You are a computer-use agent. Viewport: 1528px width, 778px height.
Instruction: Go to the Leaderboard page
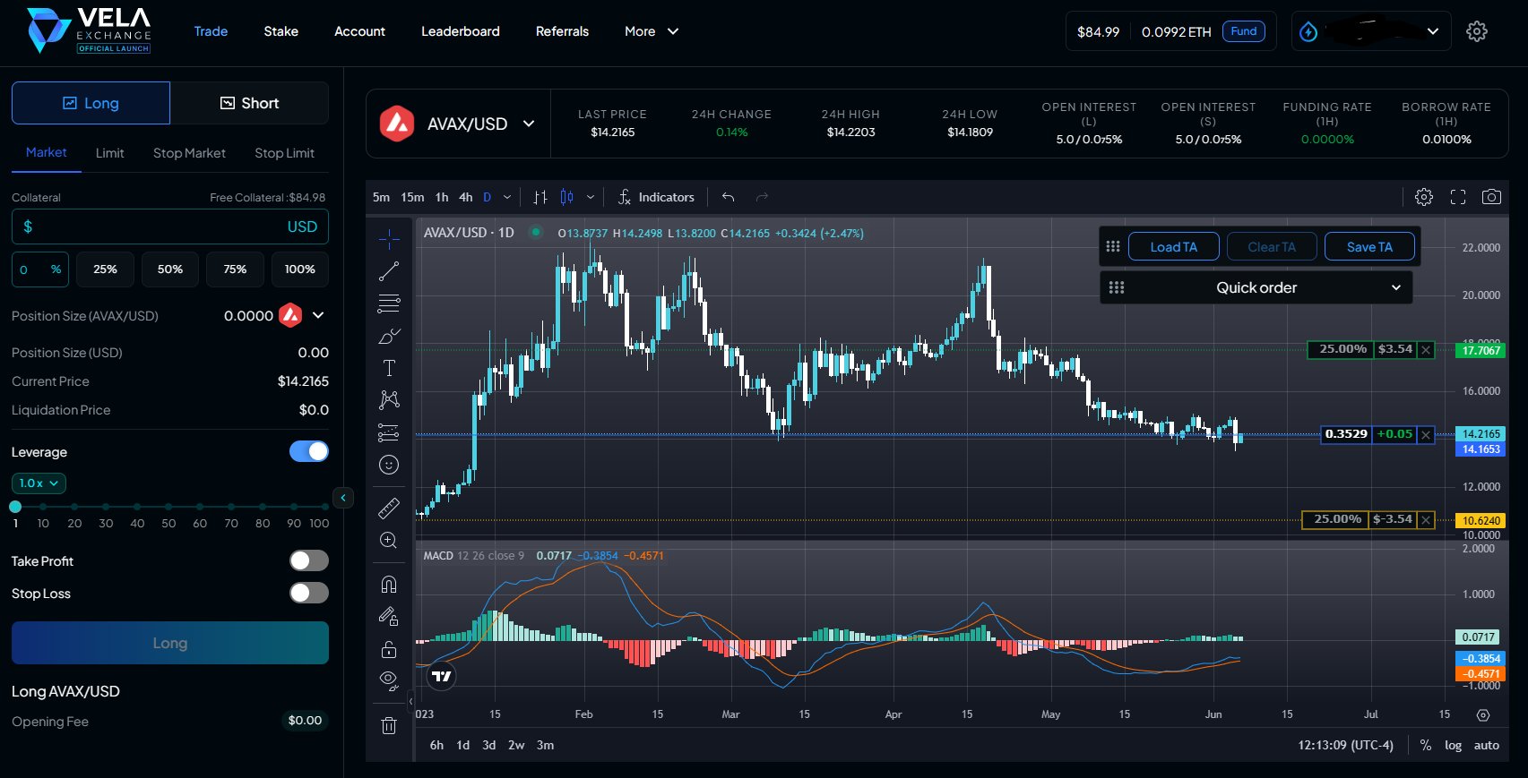(x=461, y=31)
